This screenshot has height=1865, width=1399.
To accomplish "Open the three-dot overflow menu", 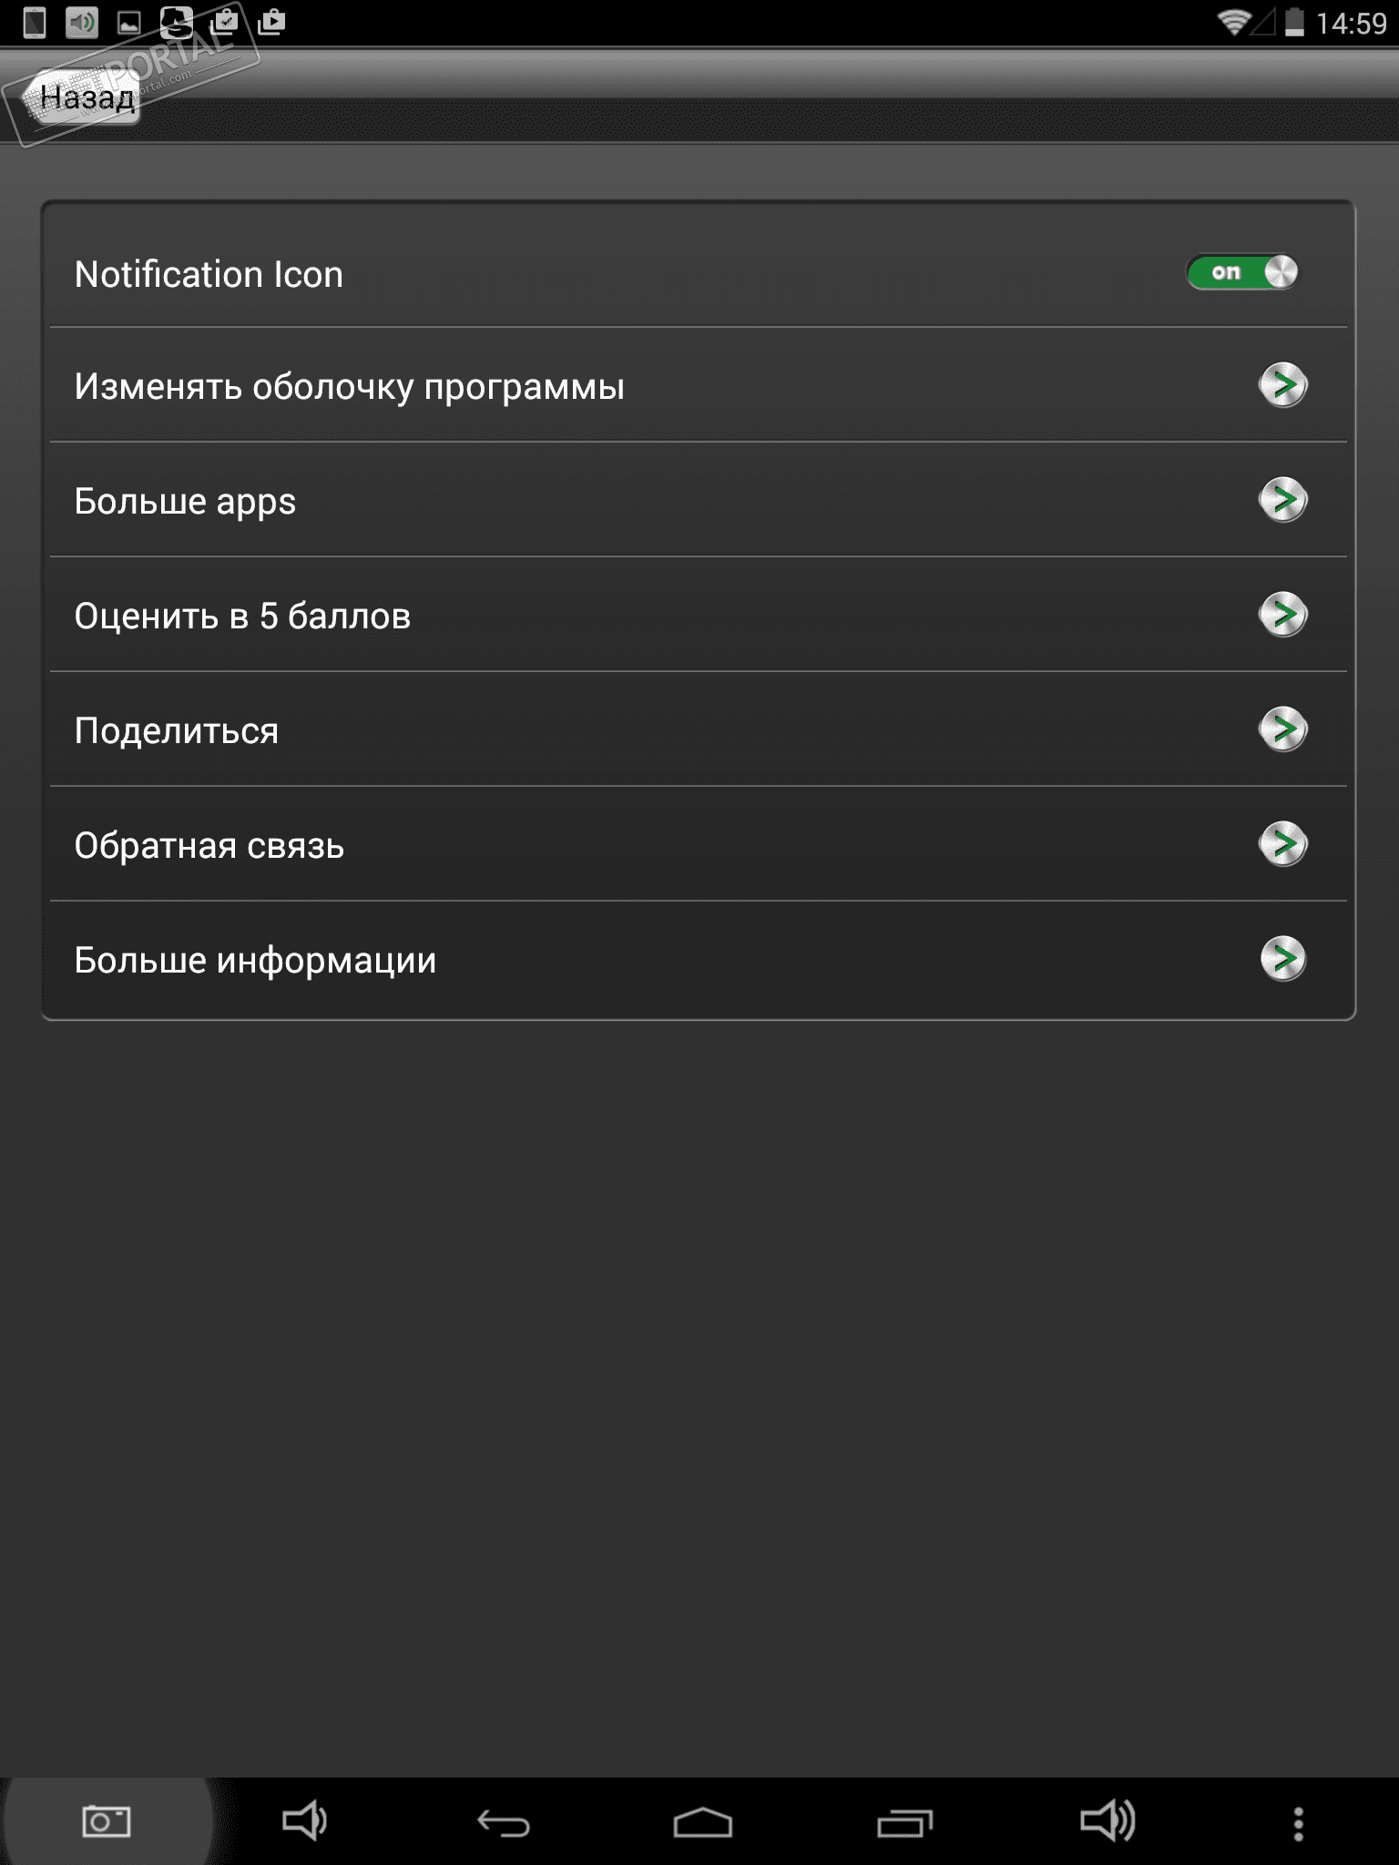I will [x=1298, y=1823].
